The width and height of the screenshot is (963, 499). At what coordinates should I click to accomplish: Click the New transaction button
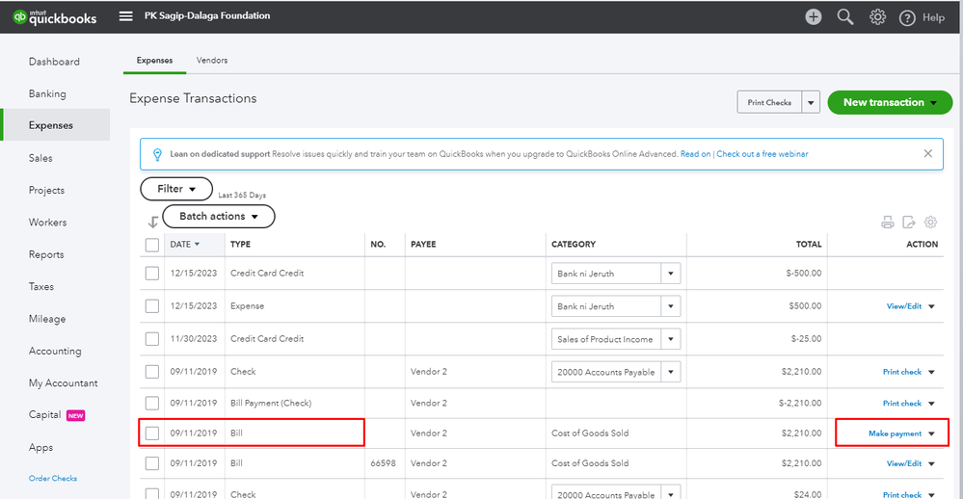click(890, 102)
